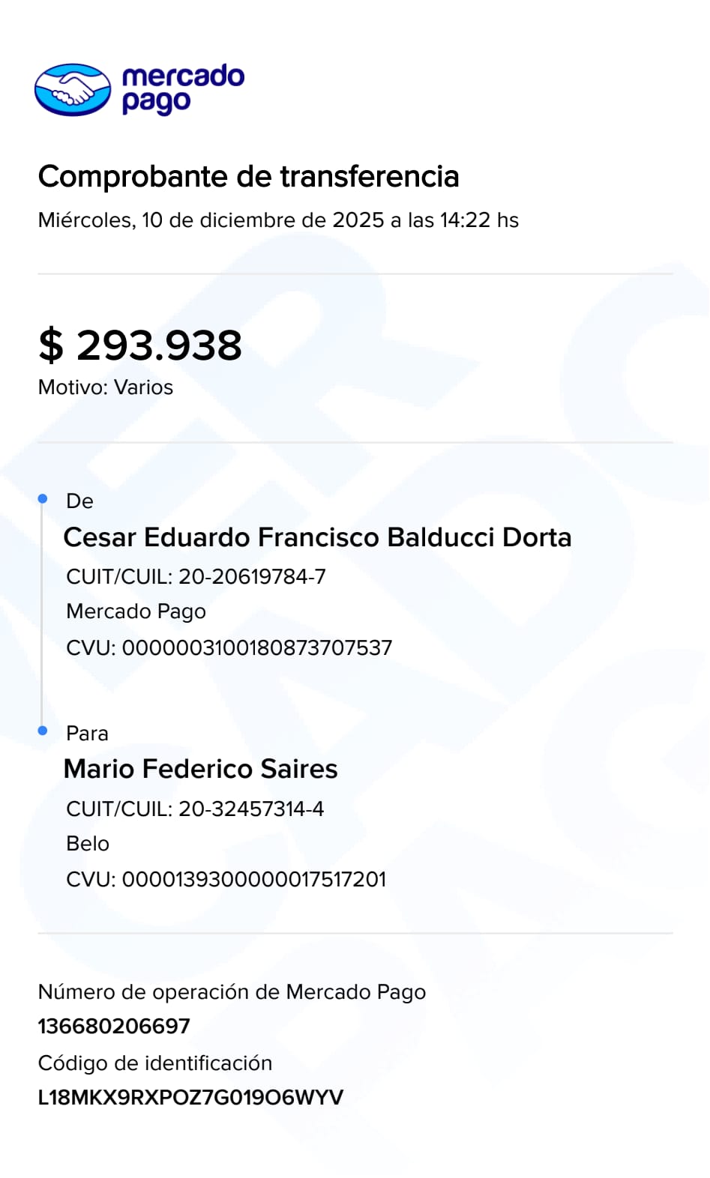The image size is (710, 1178).
Task: Click the Mercado Pago handshake logo
Action: (73, 90)
